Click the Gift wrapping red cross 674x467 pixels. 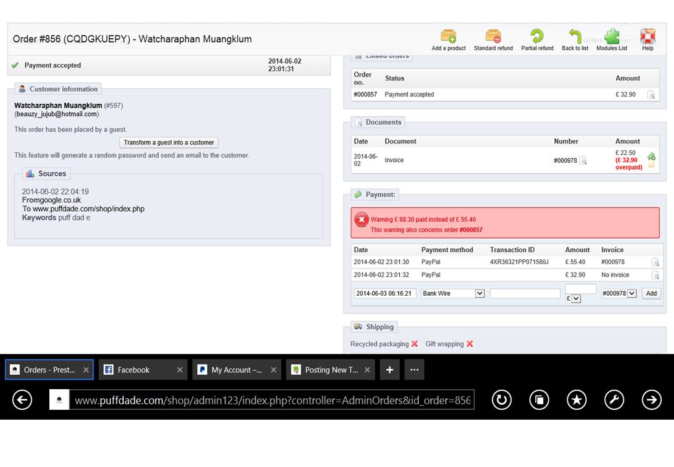pyautogui.click(x=470, y=344)
